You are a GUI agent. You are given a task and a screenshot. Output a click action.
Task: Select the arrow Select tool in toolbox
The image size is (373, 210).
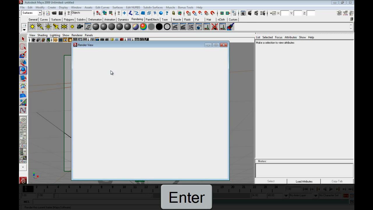[x=23, y=39]
